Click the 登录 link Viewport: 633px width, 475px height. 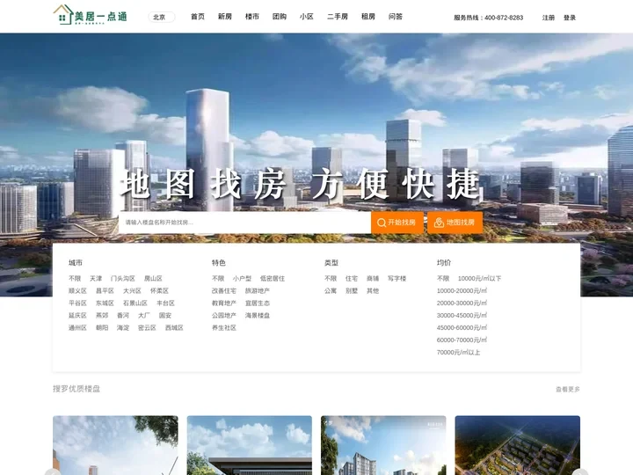(x=570, y=18)
